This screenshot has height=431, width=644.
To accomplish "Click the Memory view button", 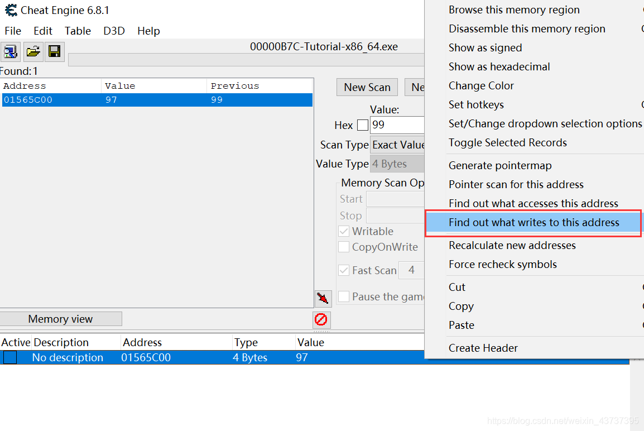I will click(60, 319).
